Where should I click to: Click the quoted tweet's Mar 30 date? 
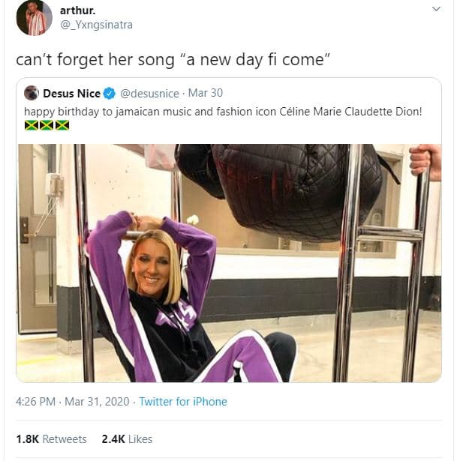(204, 94)
